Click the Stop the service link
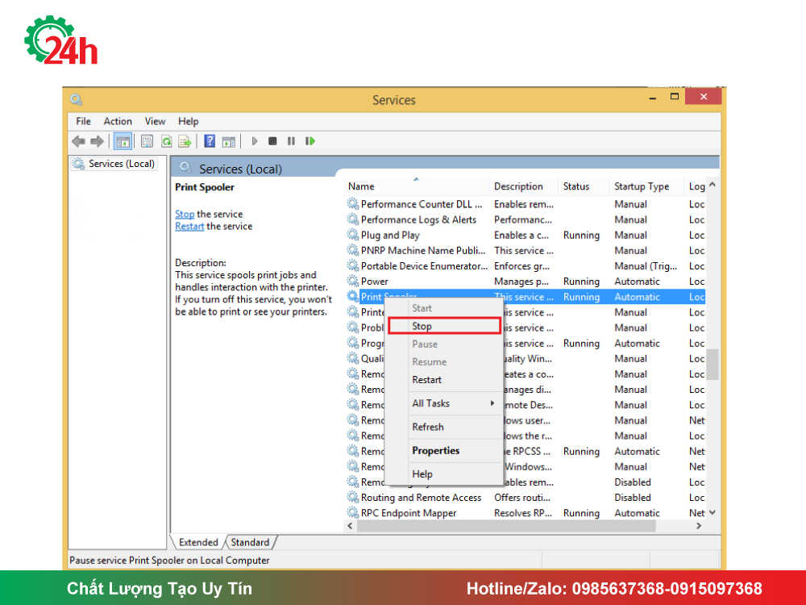Screen dimensions: 806x605 point(185,214)
